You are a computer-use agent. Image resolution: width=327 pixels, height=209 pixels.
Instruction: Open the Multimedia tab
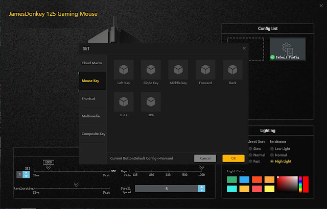tap(92, 116)
